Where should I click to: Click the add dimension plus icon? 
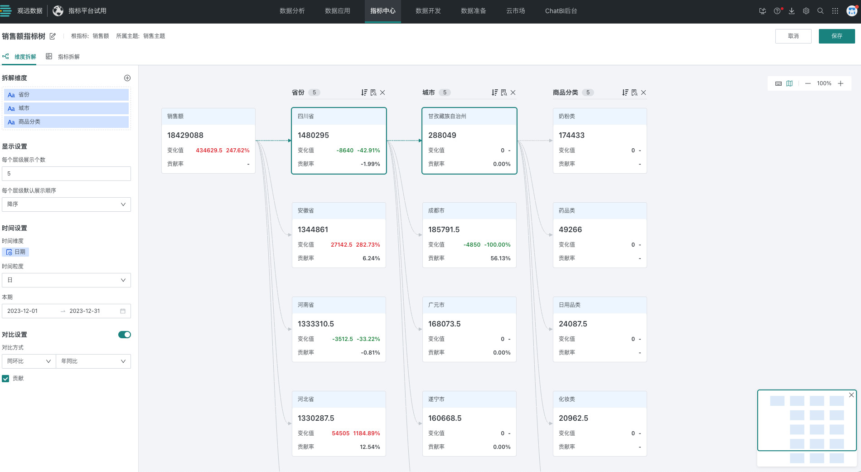(x=127, y=78)
